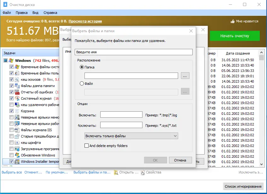267x194 pixels.
Task: Uncheck the Корзина checkbox
Action: point(11,111)
